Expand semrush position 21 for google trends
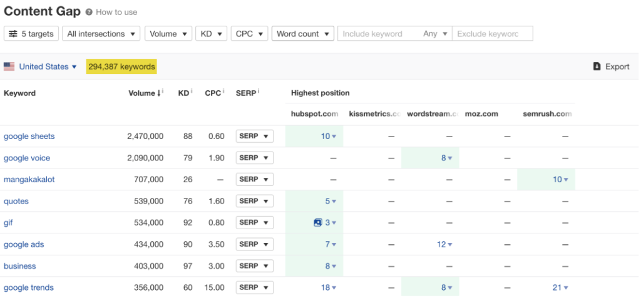 tap(560, 288)
